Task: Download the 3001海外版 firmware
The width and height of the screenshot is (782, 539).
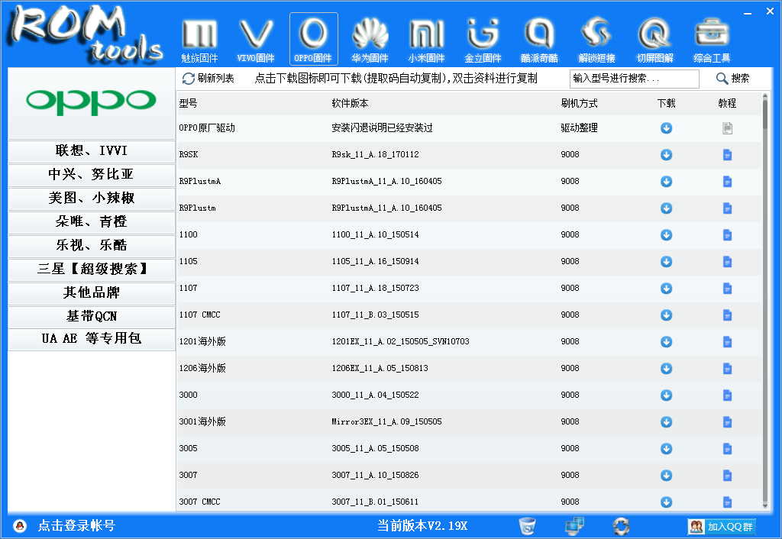Action: pos(666,422)
